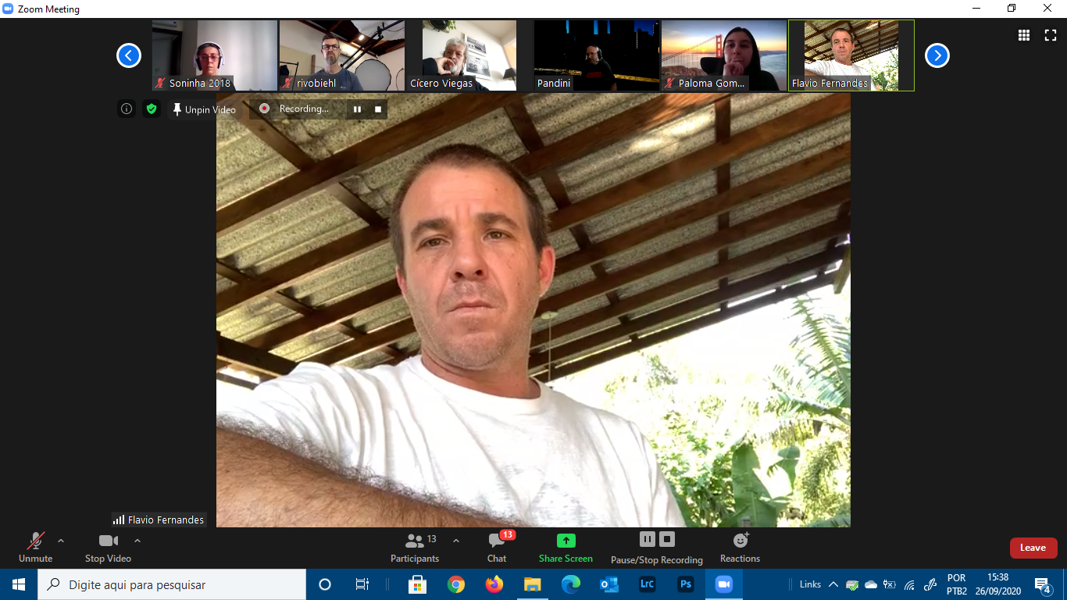Screen dimensions: 1067x600
Task: Unpin the pinned video
Action: (x=204, y=109)
